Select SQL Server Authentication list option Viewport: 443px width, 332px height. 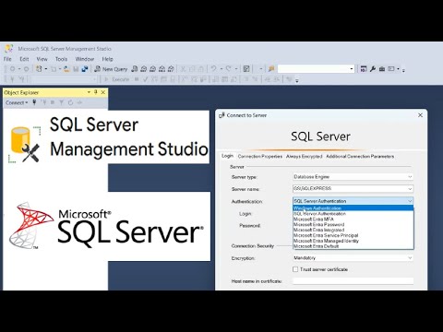click(353, 214)
